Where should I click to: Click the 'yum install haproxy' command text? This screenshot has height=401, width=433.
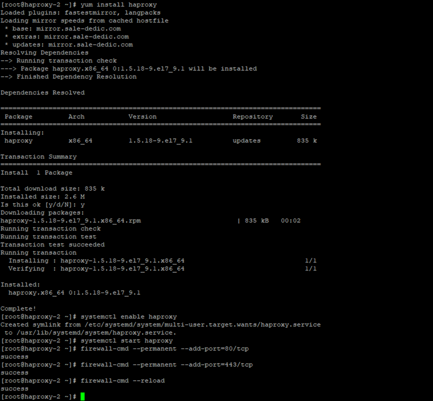pyautogui.click(x=119, y=5)
